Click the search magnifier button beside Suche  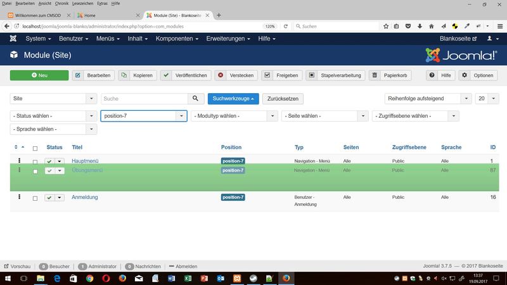(196, 99)
